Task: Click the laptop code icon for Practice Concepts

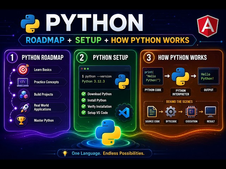Action: 23,82
